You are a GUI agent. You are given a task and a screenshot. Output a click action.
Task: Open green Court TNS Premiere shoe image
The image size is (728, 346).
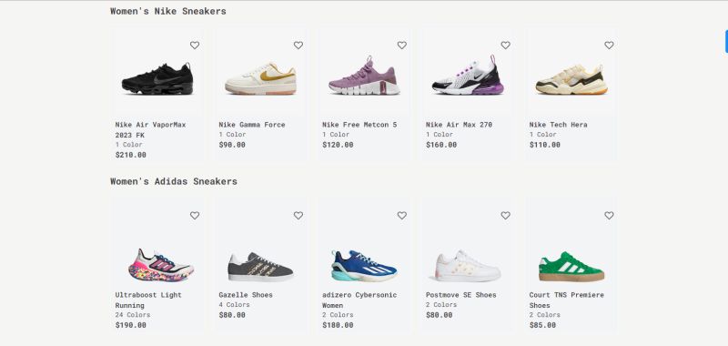[571, 266]
